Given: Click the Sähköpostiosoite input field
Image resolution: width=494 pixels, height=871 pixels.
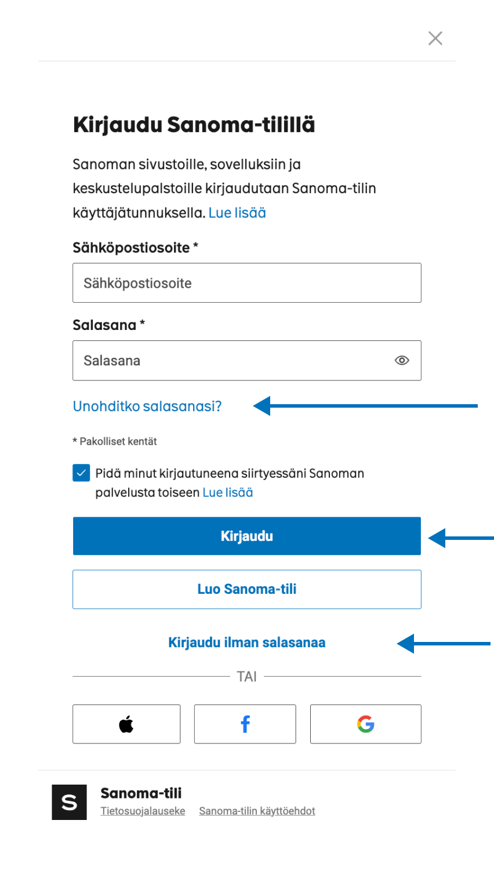Looking at the screenshot, I should pos(246,283).
